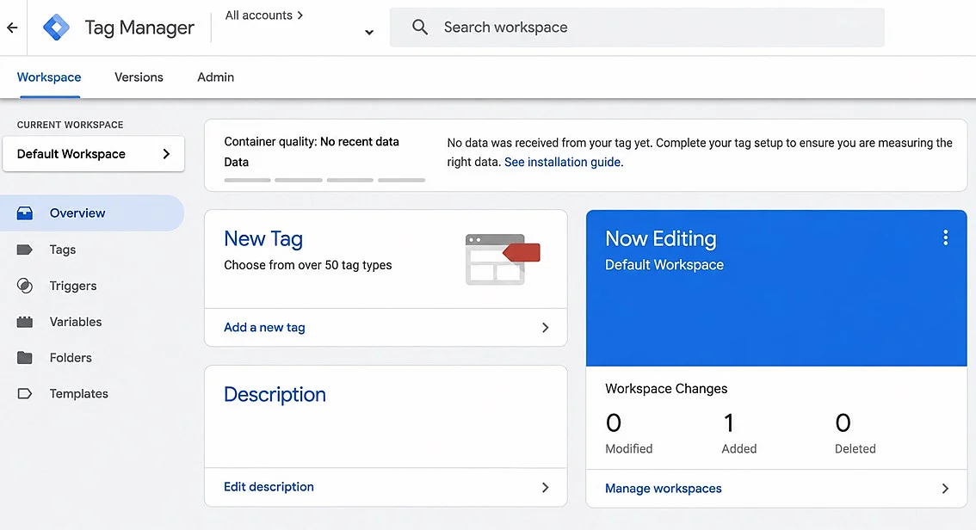This screenshot has width=976, height=530.
Task: Expand the Default Workspace selector
Action: (93, 154)
